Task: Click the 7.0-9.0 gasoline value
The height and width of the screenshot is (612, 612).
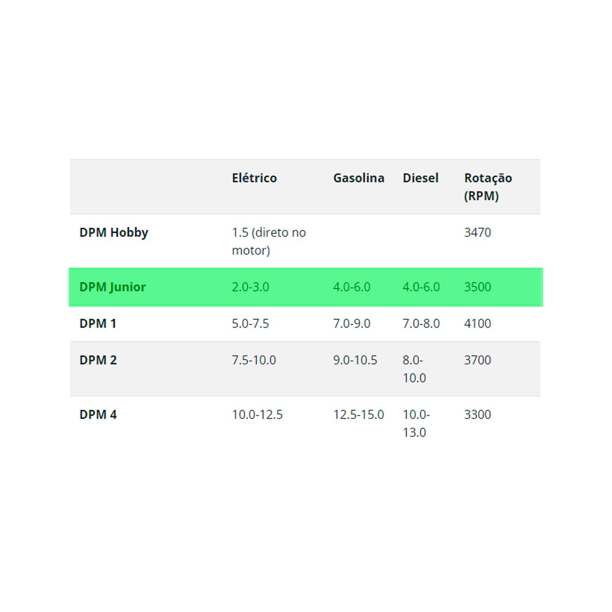Action: [x=352, y=324]
